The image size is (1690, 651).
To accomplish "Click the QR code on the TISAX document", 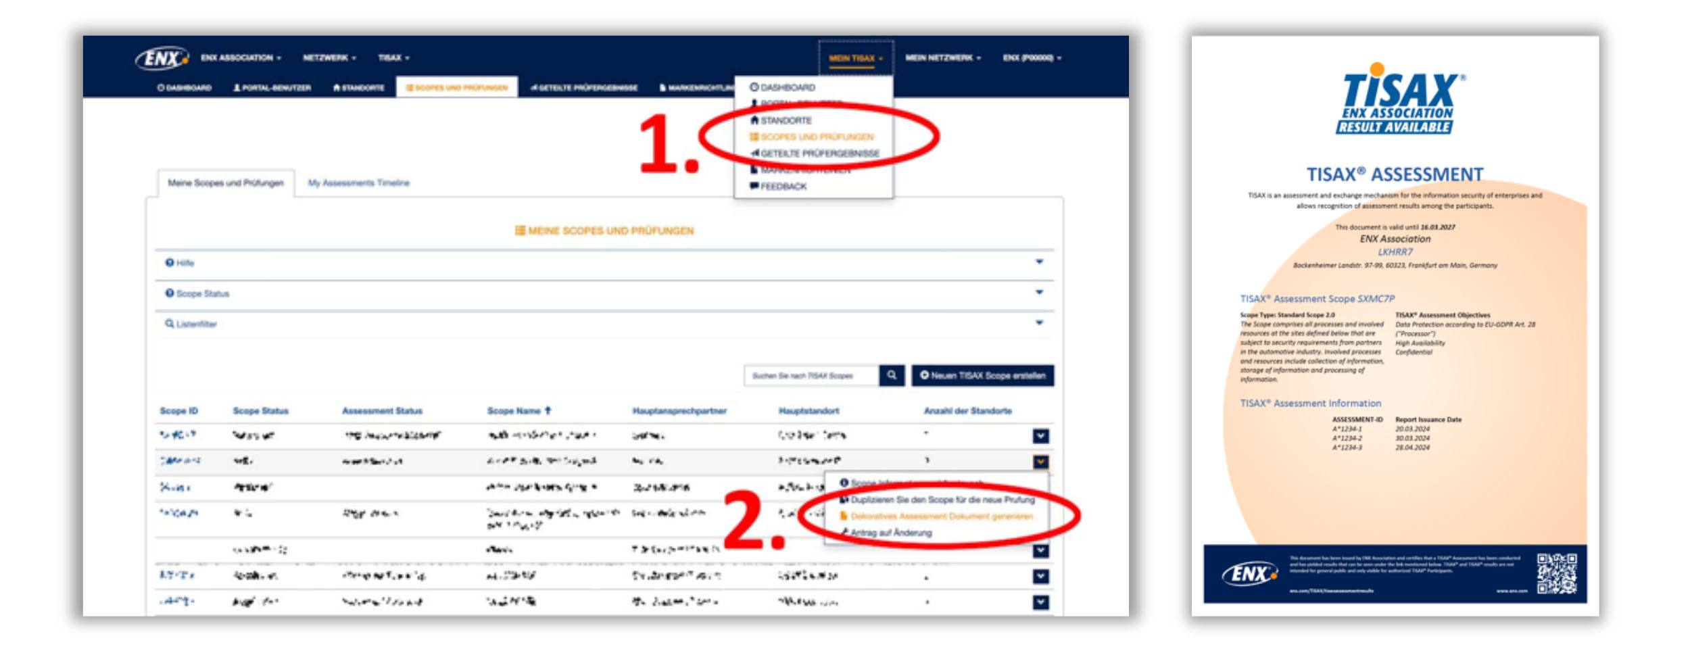I will pos(1557,573).
